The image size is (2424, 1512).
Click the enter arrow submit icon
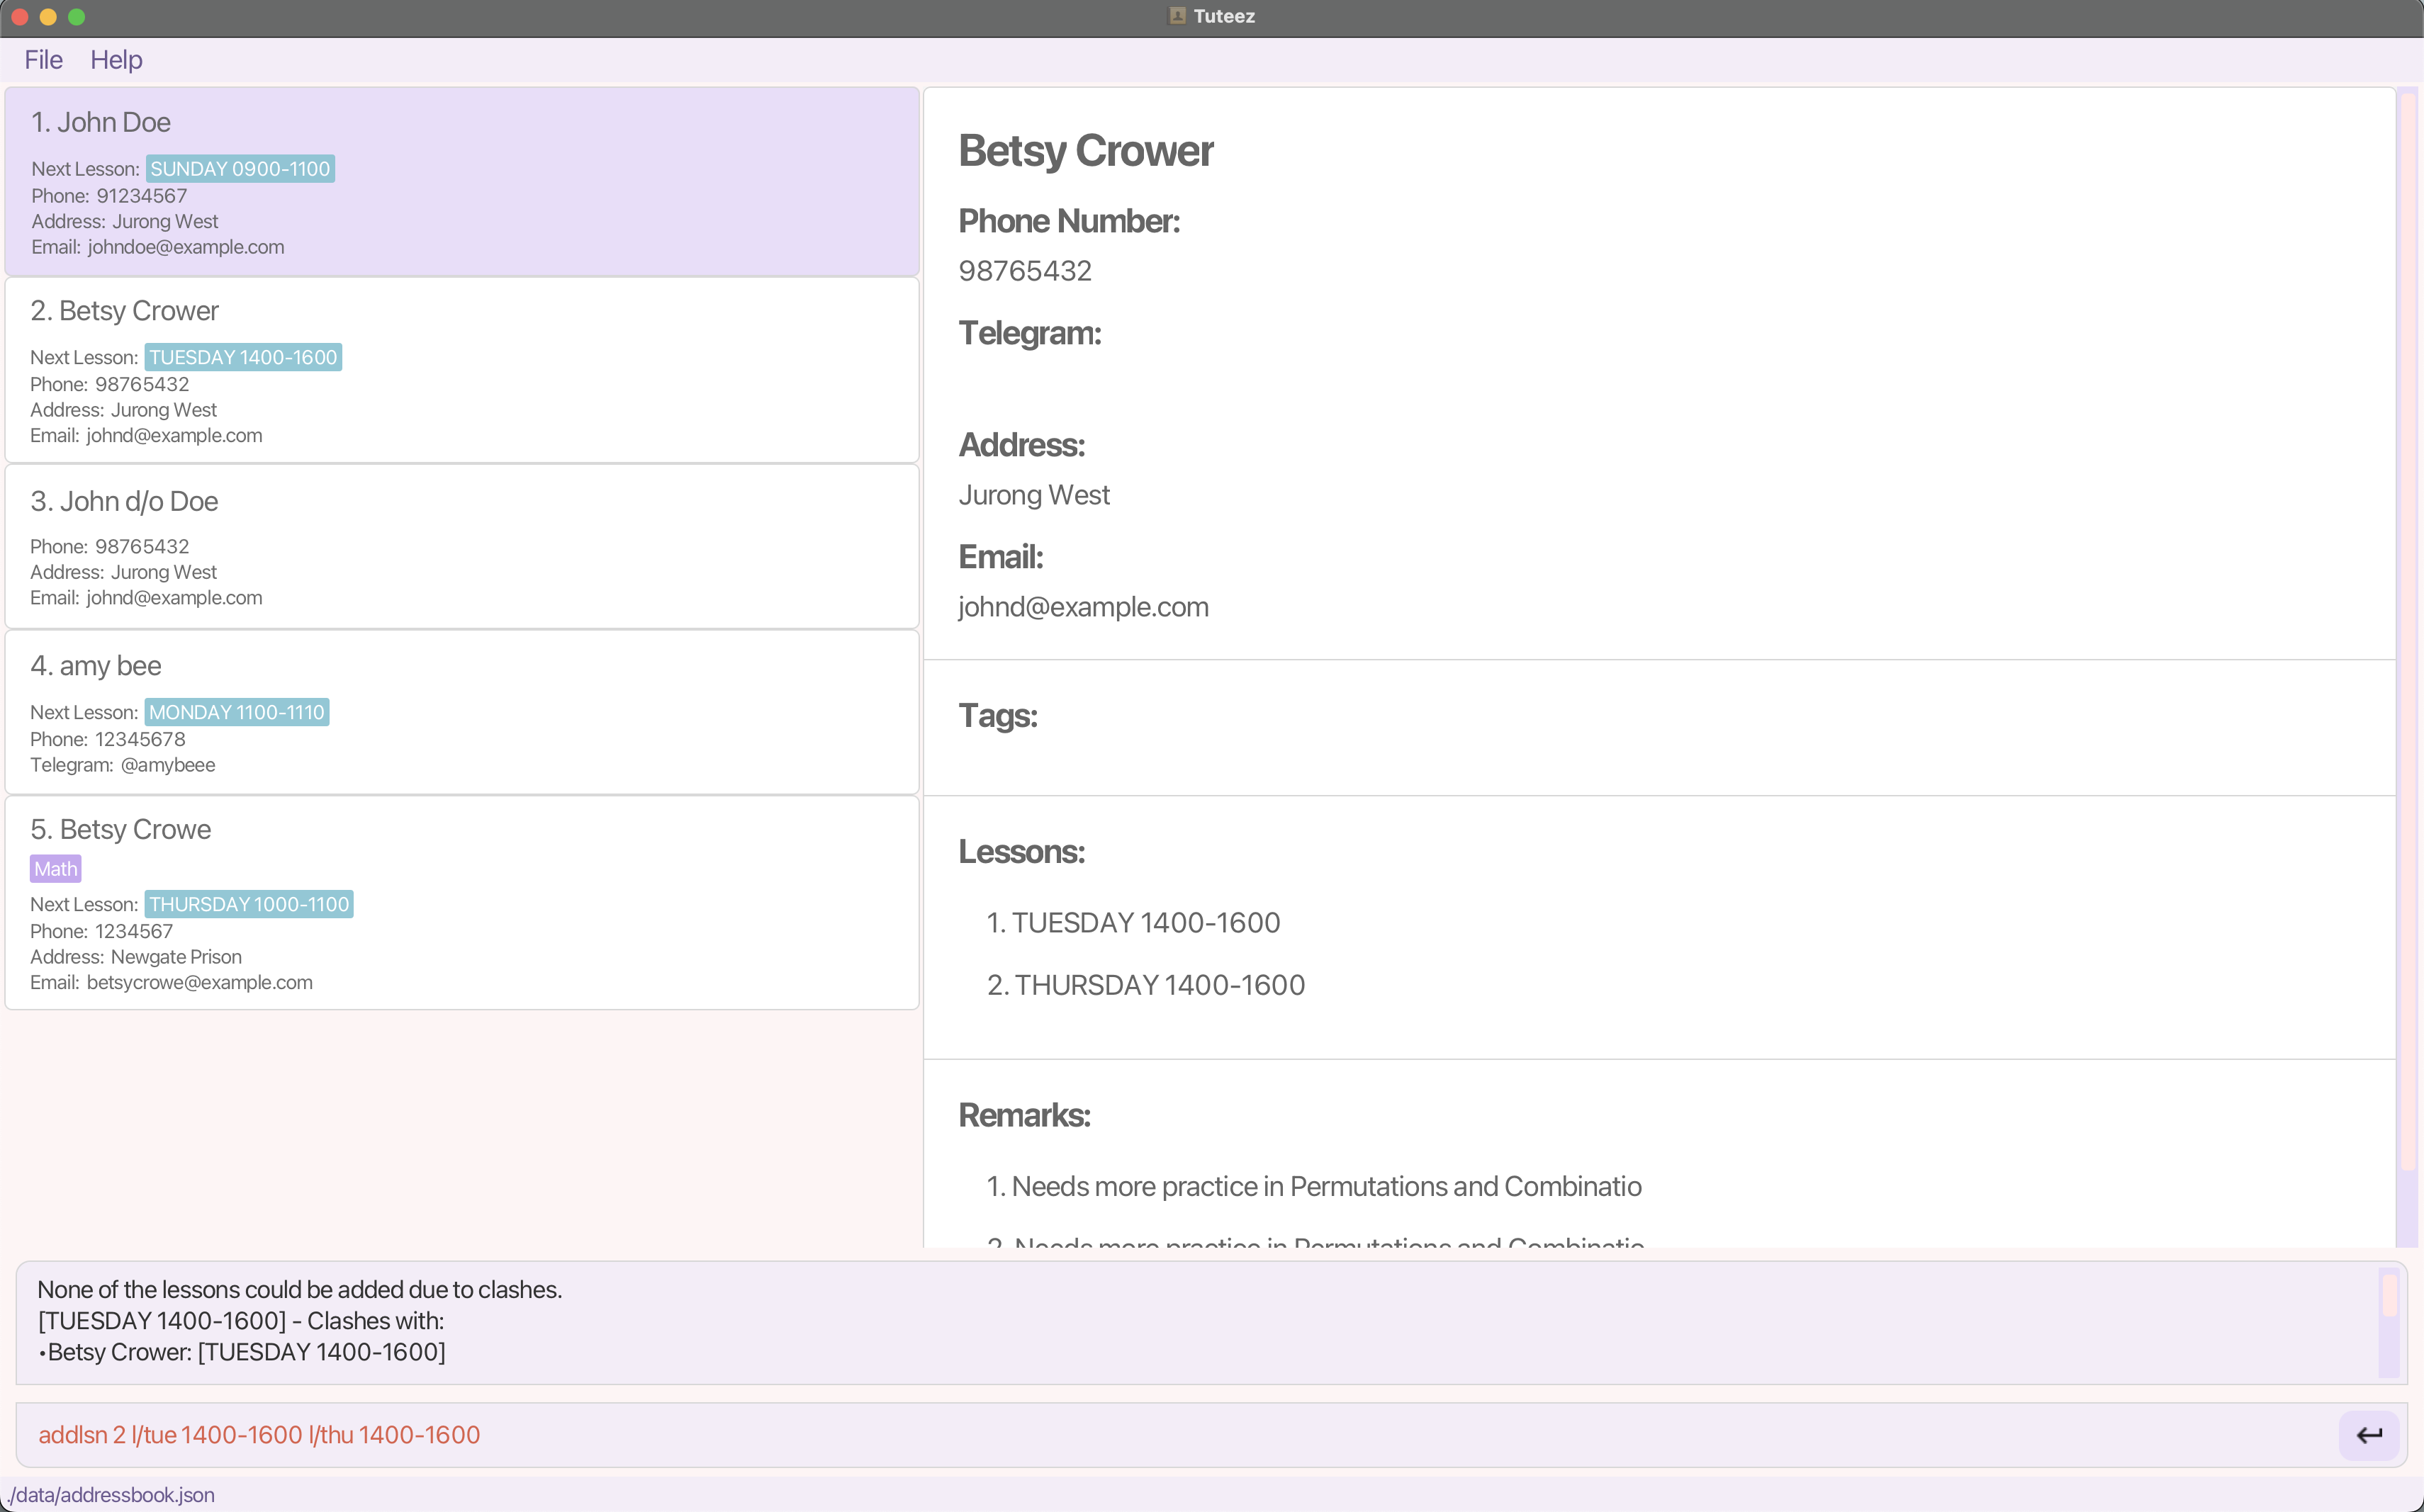pyautogui.click(x=2368, y=1435)
